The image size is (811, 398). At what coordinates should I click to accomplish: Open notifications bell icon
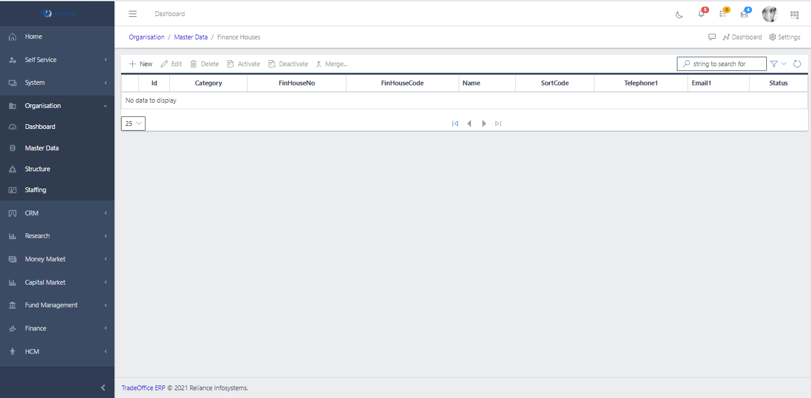pyautogui.click(x=701, y=14)
